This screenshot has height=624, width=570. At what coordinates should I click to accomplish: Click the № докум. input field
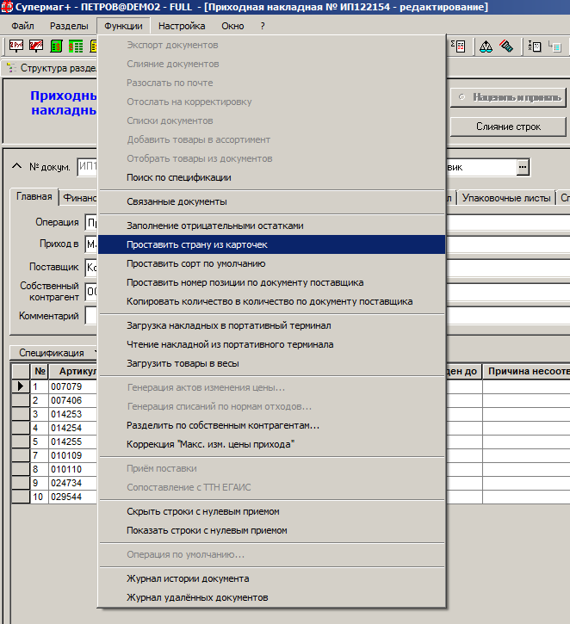click(87, 167)
